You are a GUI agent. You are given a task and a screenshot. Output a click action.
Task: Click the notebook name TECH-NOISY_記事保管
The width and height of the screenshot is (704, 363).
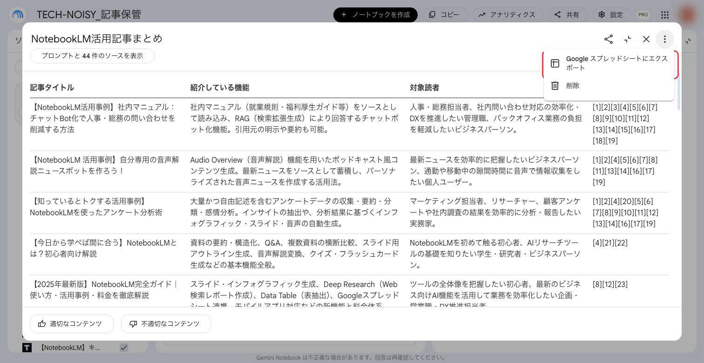pyautogui.click(x=88, y=14)
